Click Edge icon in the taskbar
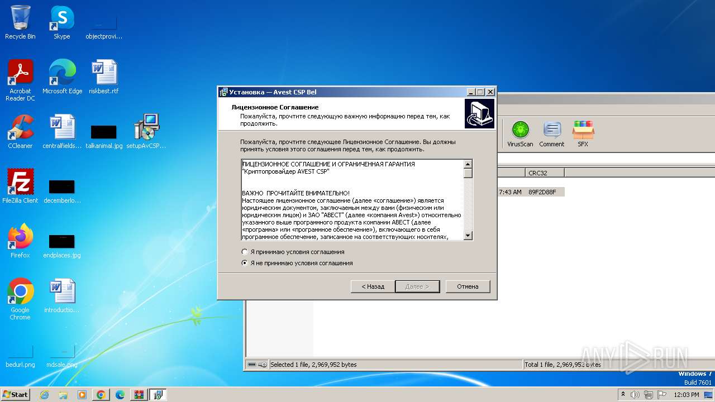The height and width of the screenshot is (402, 715). point(120,395)
